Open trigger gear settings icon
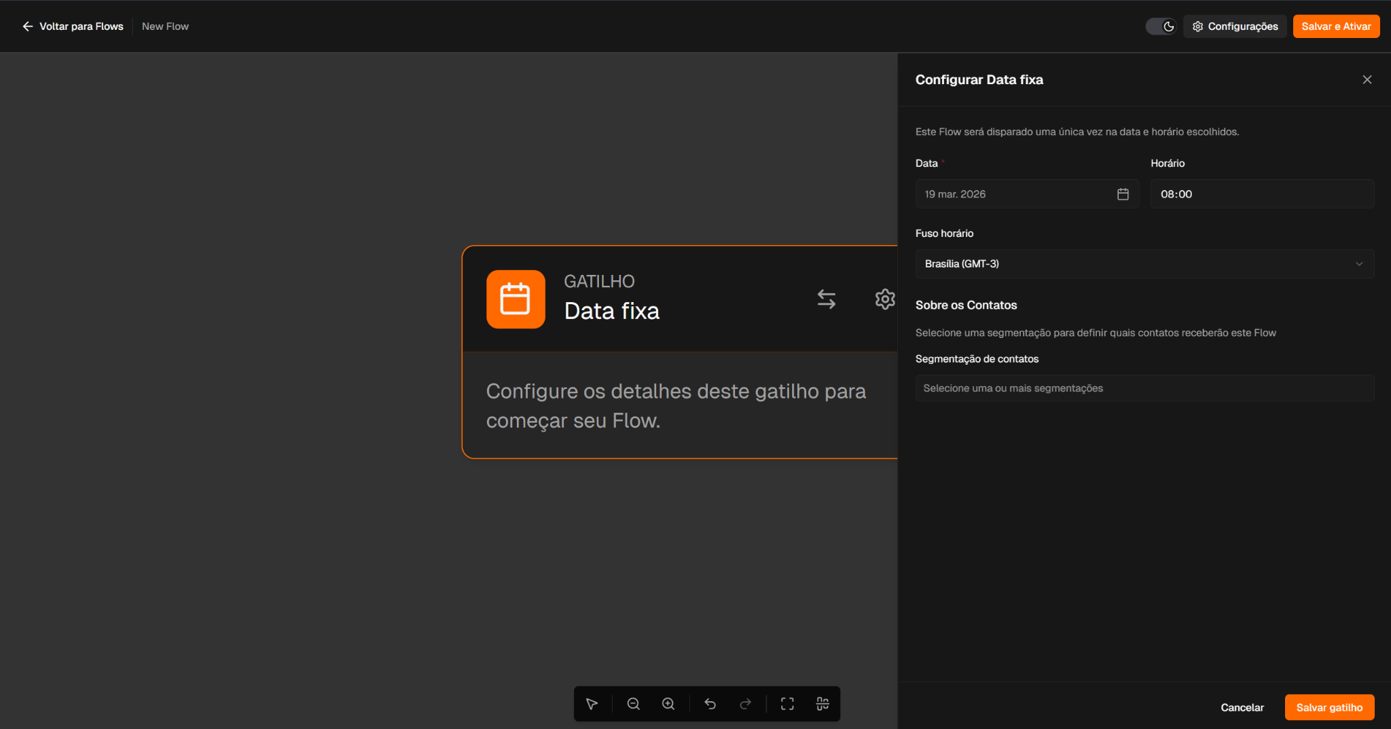The height and width of the screenshot is (729, 1391). click(x=884, y=299)
